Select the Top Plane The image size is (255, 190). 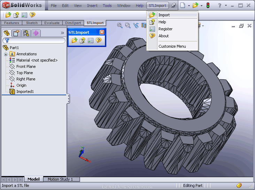(24, 73)
